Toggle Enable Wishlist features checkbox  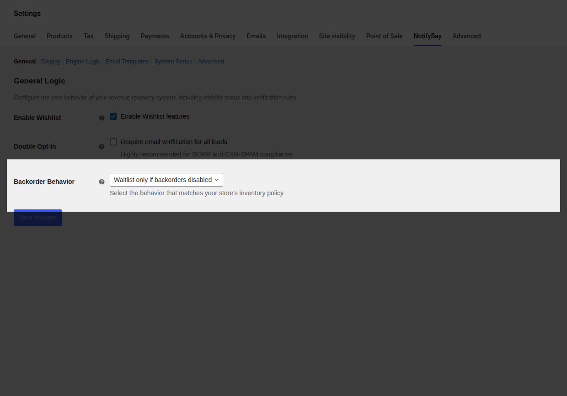coord(113,116)
